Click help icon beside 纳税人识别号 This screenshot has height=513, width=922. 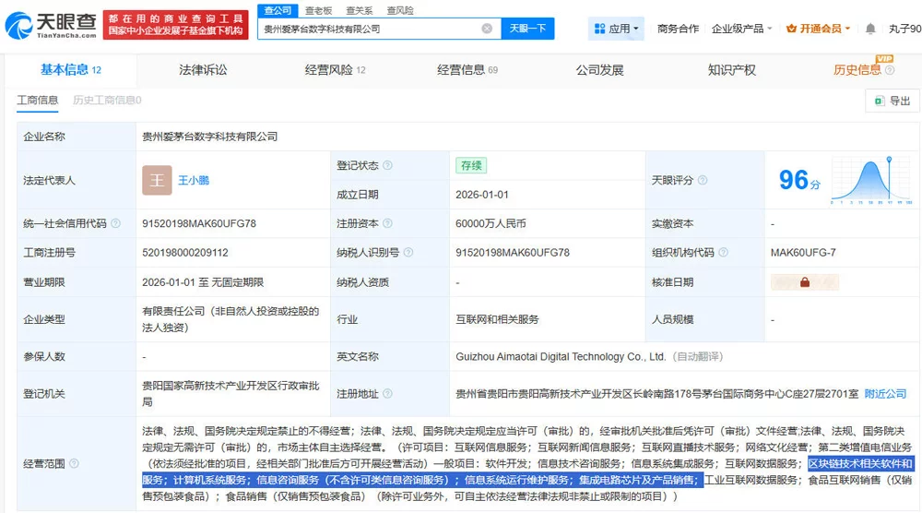coord(408,253)
